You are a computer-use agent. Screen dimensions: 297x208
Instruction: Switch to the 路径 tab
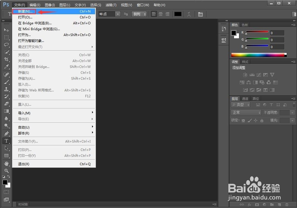pos(256,99)
